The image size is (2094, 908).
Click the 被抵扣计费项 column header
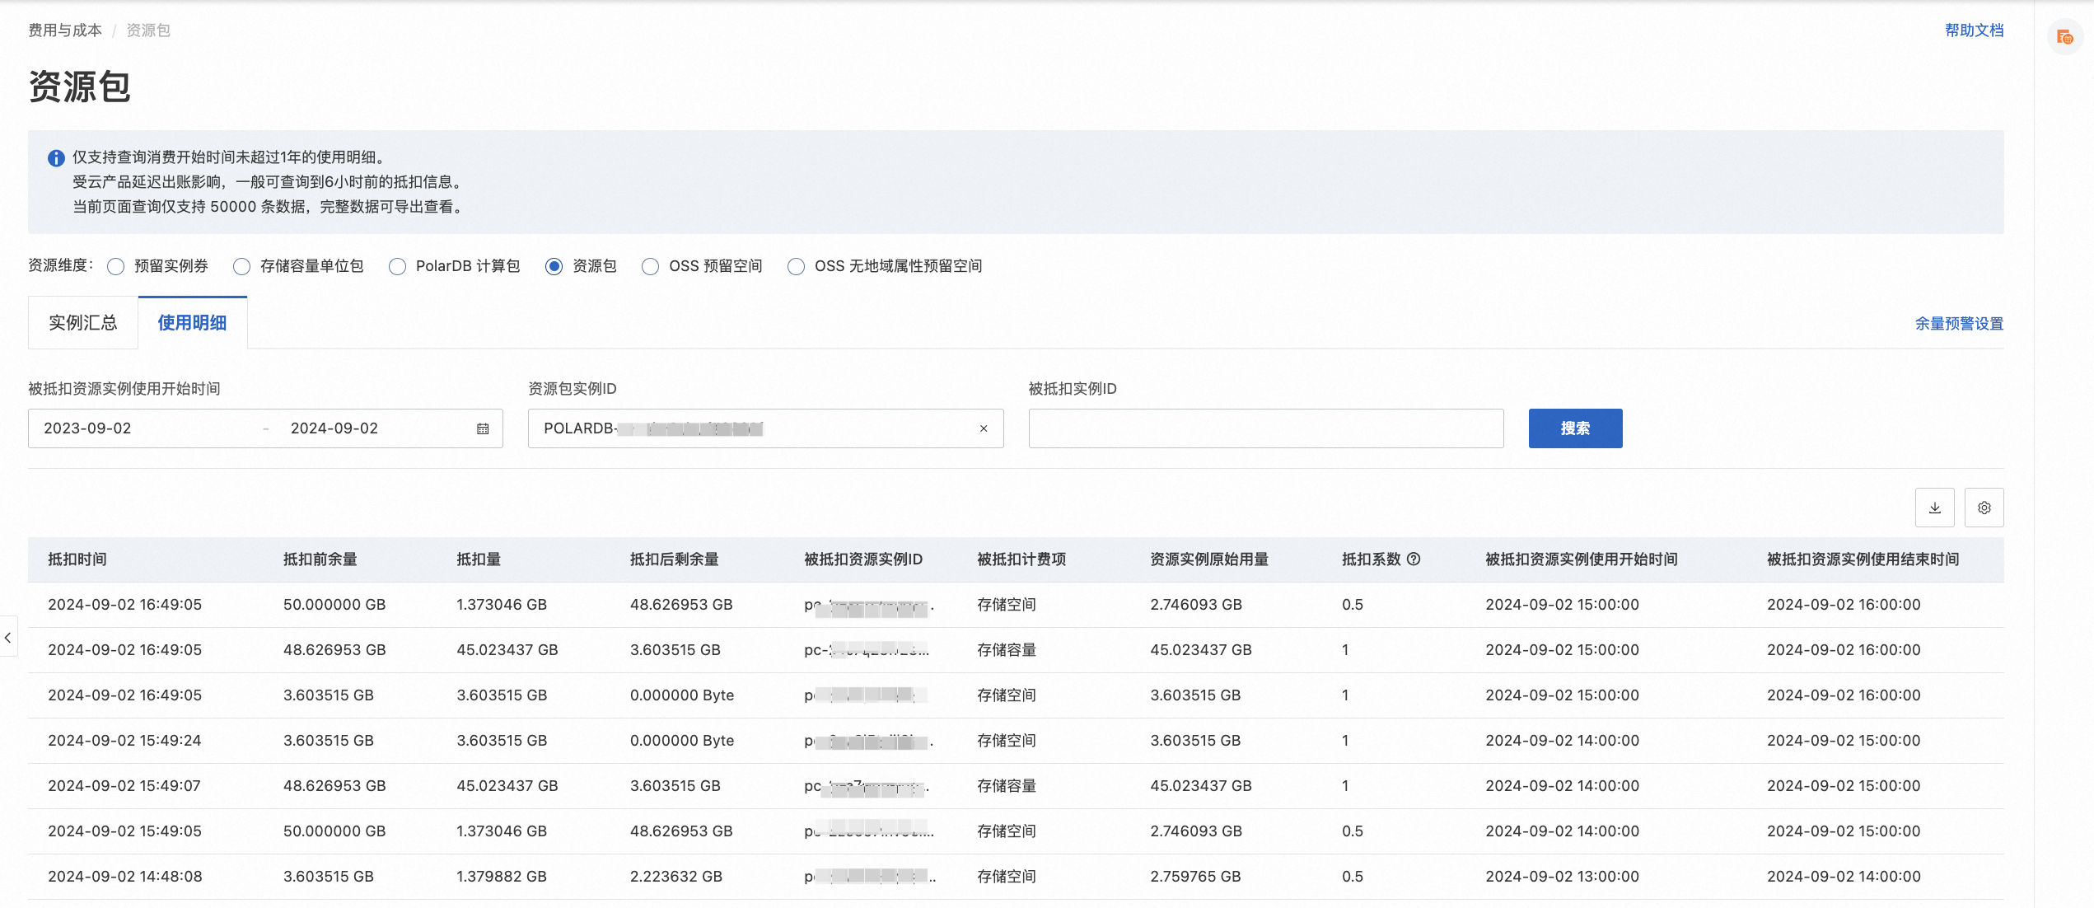tap(1021, 559)
